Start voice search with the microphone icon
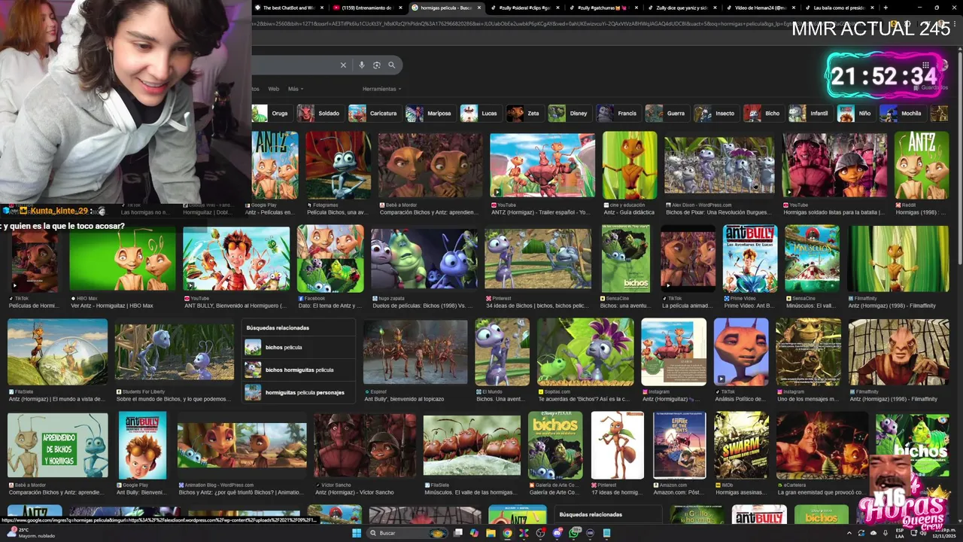The width and height of the screenshot is (963, 542). 362,65
